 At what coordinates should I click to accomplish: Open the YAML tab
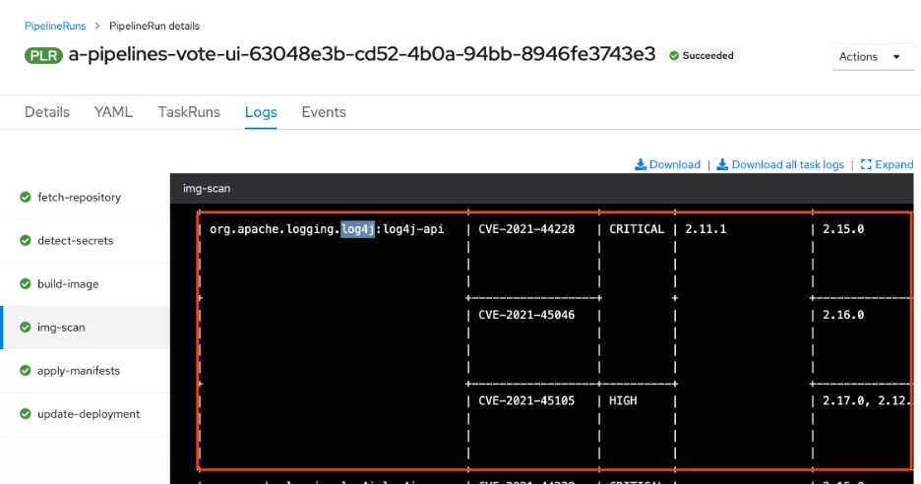(113, 112)
